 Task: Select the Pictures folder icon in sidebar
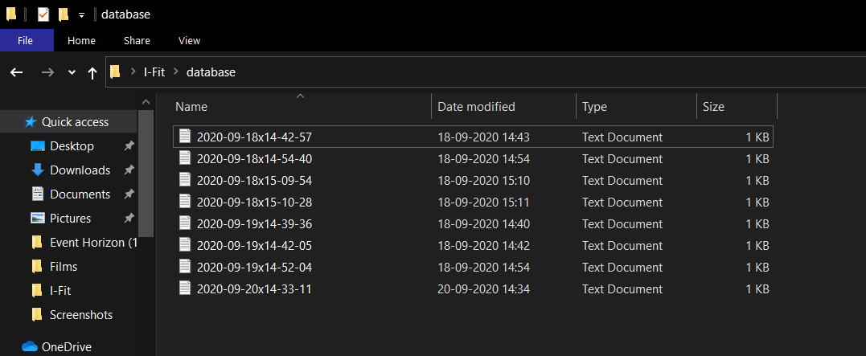click(x=37, y=219)
